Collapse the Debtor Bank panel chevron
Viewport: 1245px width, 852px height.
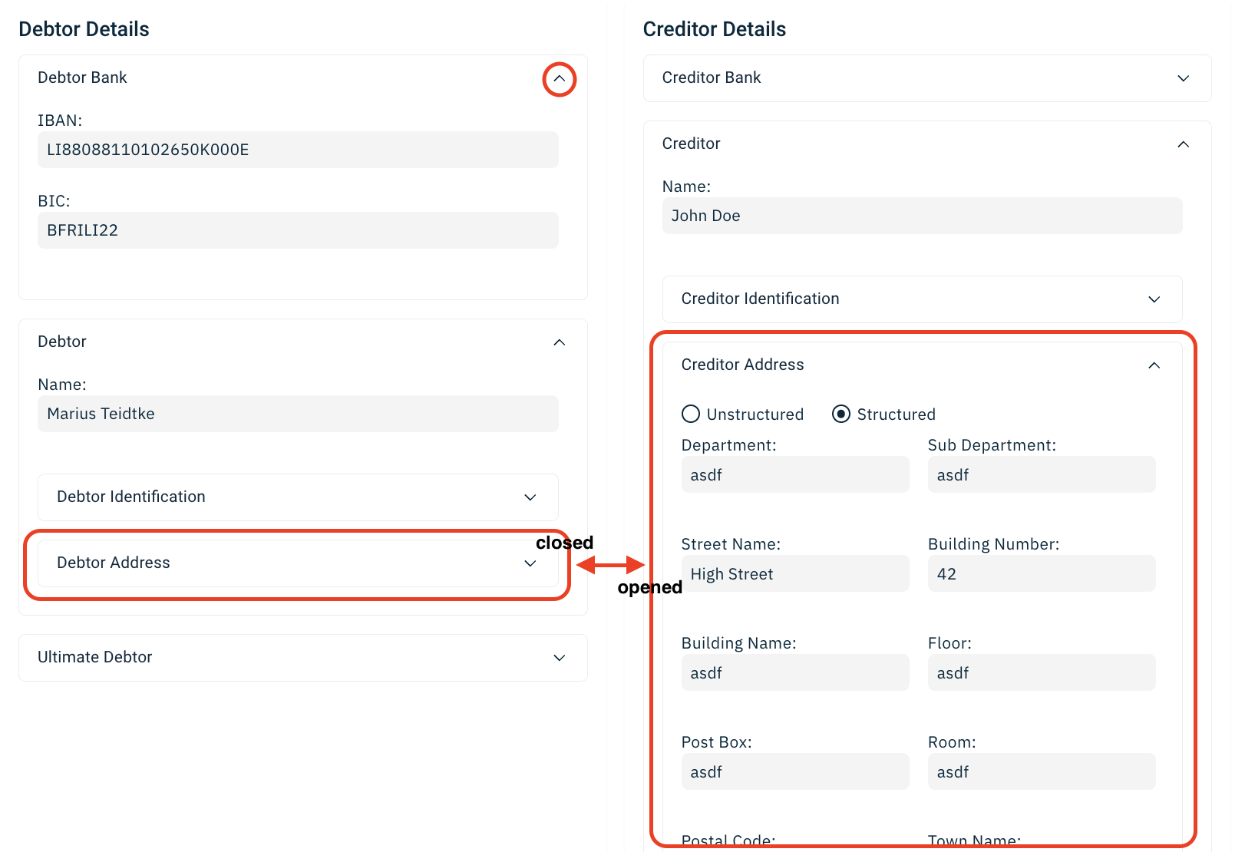point(559,79)
